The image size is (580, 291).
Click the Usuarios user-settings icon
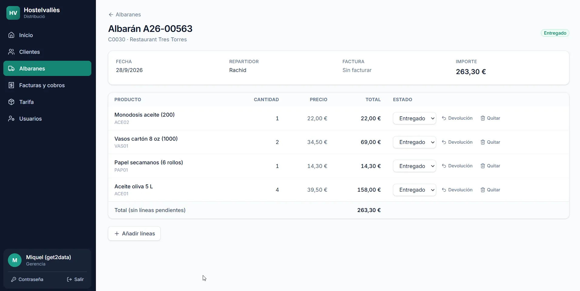[x=11, y=118]
